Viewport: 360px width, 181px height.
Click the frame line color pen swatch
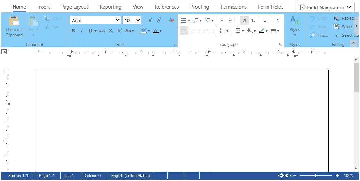(262, 31)
